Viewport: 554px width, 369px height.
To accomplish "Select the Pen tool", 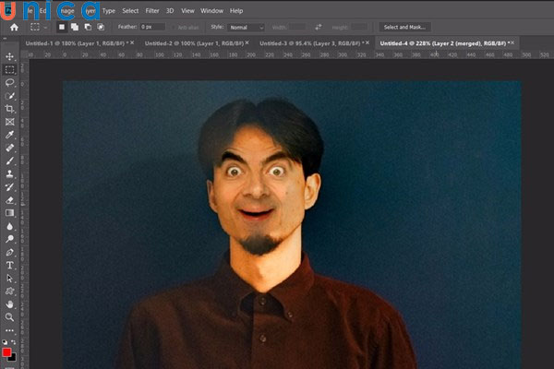I will [9, 252].
